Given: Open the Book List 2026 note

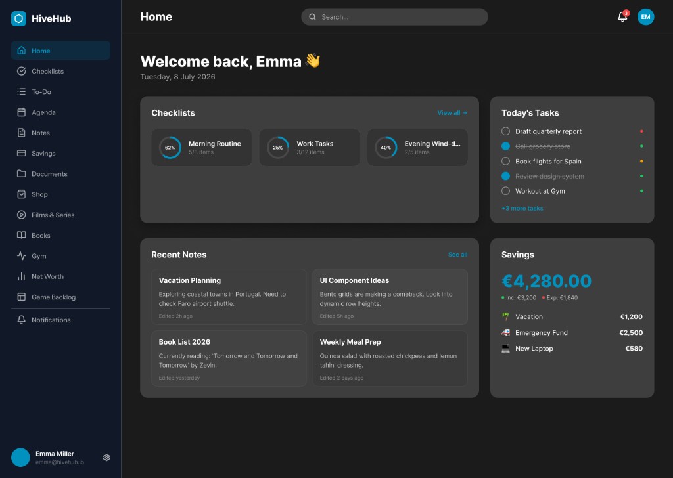Looking at the screenshot, I should click(229, 358).
